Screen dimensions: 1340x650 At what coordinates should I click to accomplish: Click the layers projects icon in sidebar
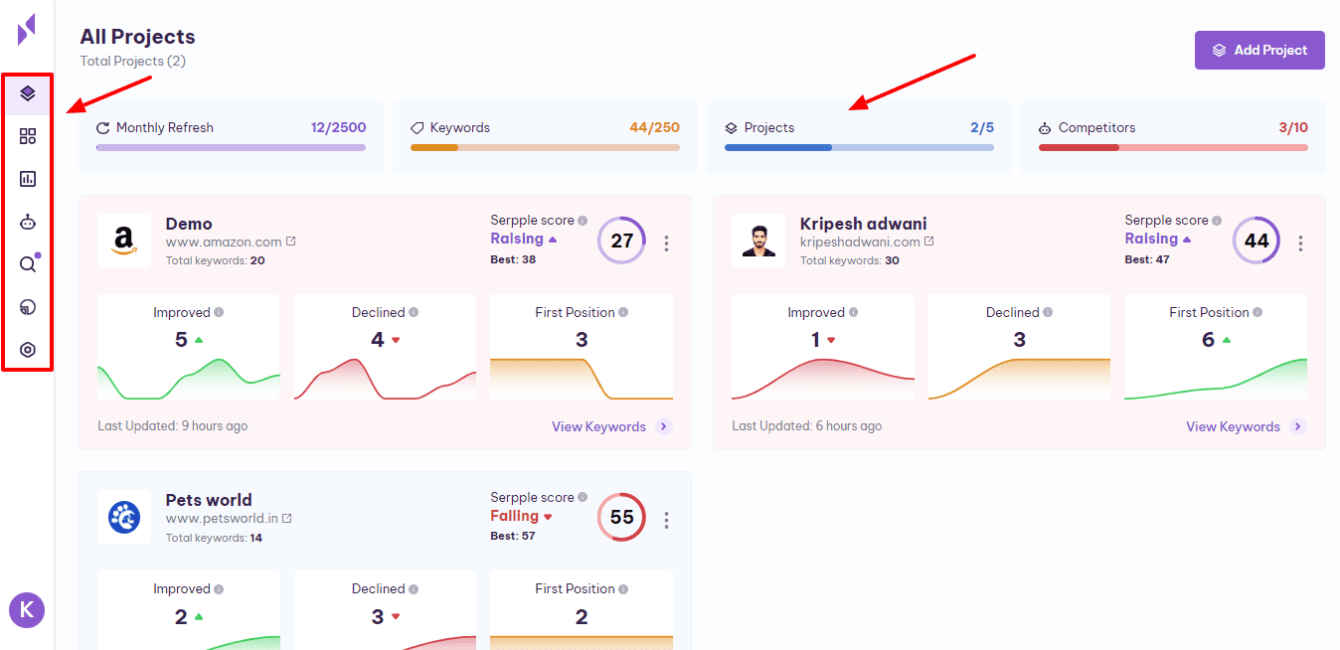click(28, 94)
